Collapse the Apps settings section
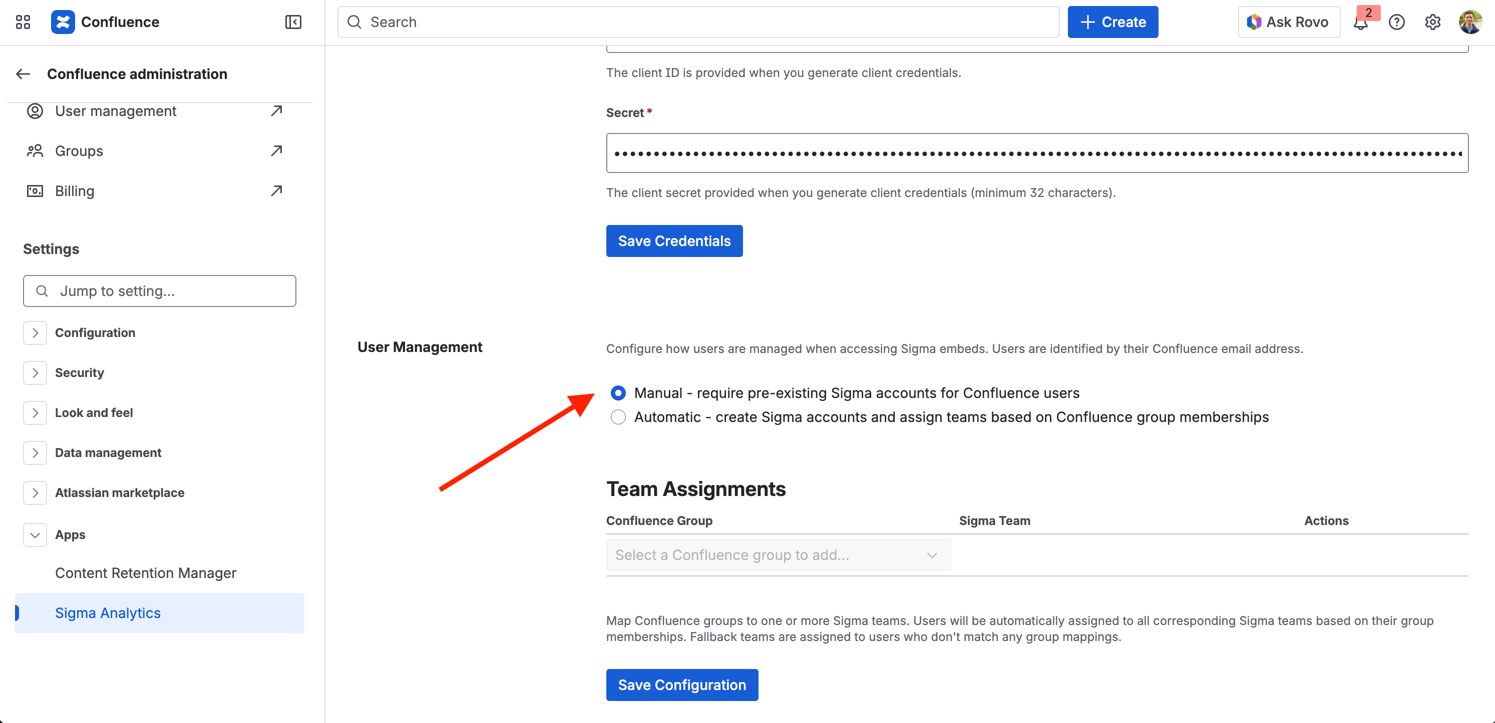This screenshot has height=723, width=1495. 35,534
